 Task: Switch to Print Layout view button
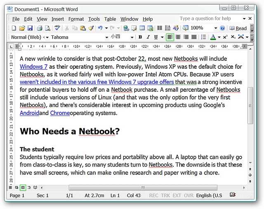point(23,188)
